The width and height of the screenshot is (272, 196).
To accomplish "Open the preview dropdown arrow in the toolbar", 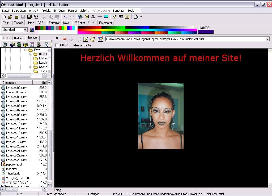I will click(x=141, y=17).
